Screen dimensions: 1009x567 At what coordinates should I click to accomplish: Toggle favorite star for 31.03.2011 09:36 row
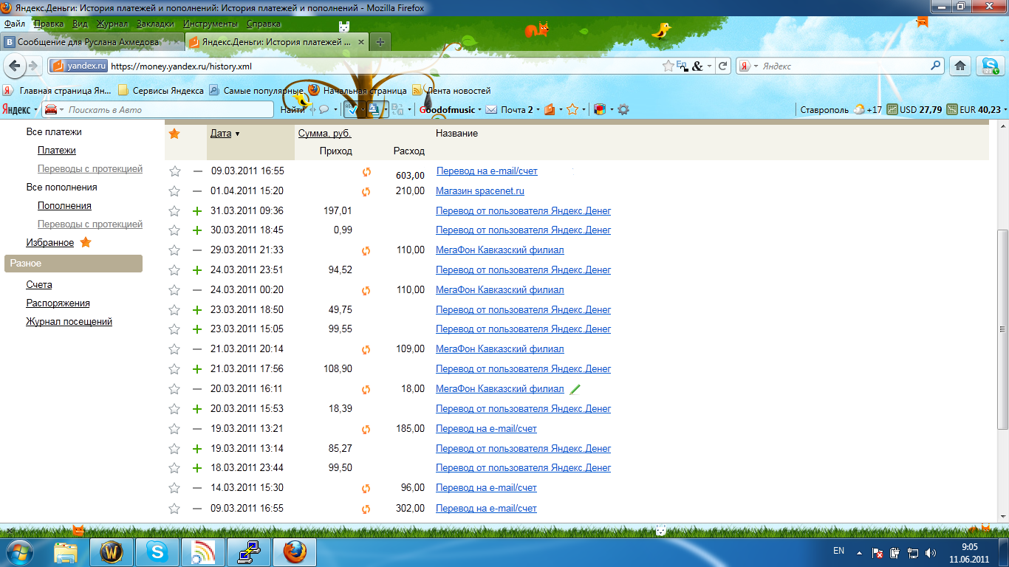(174, 211)
